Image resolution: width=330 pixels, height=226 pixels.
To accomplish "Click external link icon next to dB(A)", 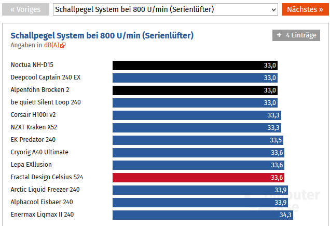I will click(63, 45).
